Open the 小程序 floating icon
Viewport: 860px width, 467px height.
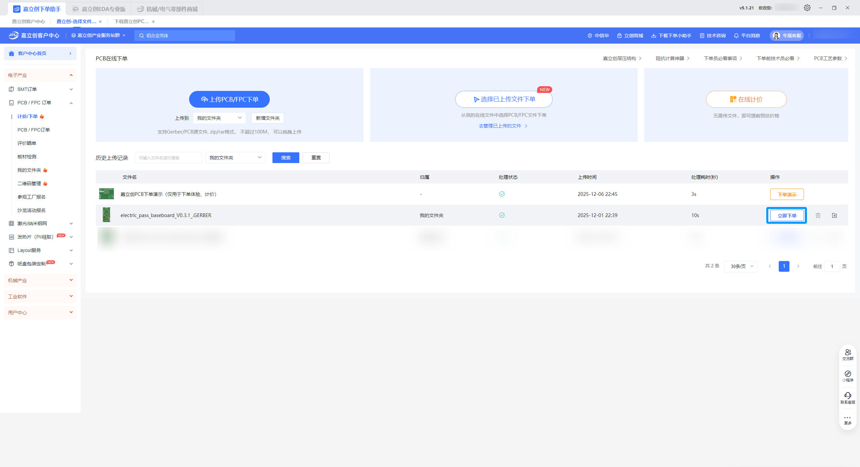tap(848, 376)
